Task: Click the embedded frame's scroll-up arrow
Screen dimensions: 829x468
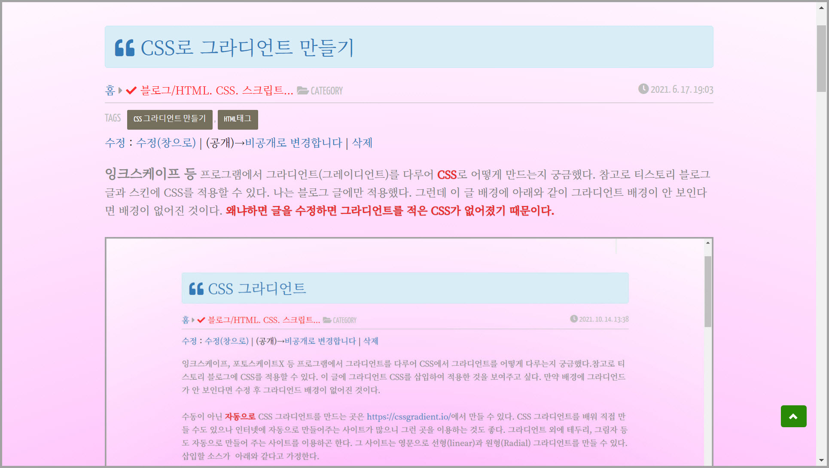Action: tap(707, 243)
